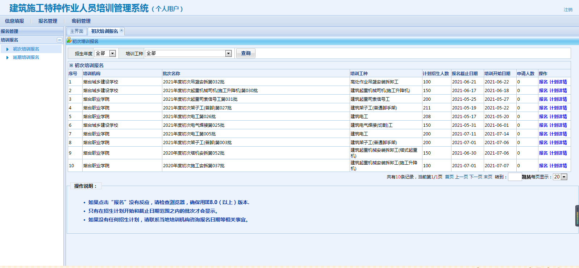Switch to the 主界面 tab
This screenshot has width=579, height=268.
coord(77,31)
